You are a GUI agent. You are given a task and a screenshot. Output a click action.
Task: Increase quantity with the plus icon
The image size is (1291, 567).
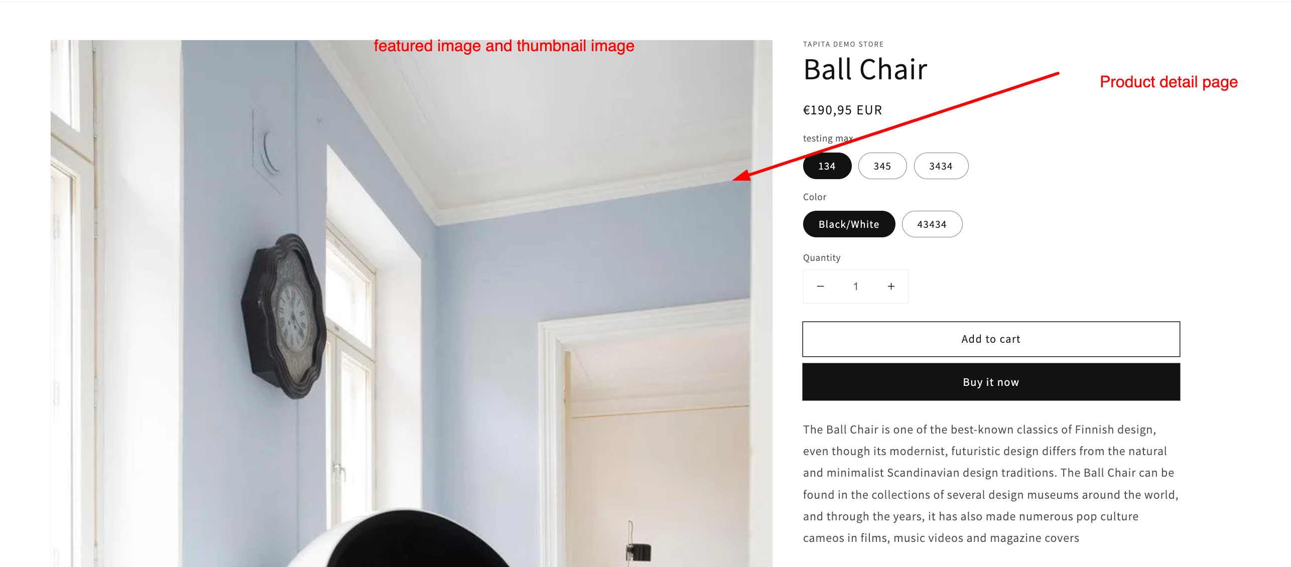[x=891, y=287]
